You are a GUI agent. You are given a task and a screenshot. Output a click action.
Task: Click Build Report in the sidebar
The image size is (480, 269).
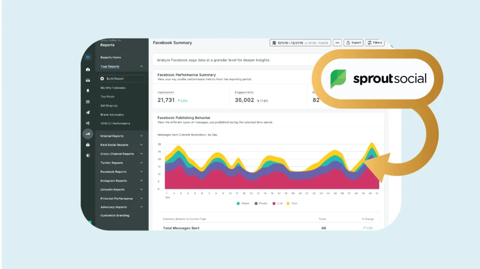coord(115,79)
